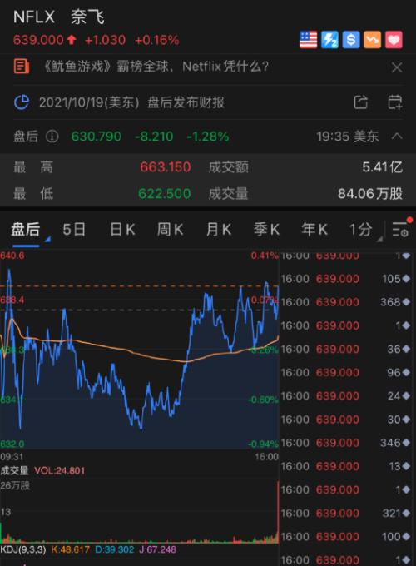
Task: Tap the orange trend line icon
Action: click(x=372, y=40)
